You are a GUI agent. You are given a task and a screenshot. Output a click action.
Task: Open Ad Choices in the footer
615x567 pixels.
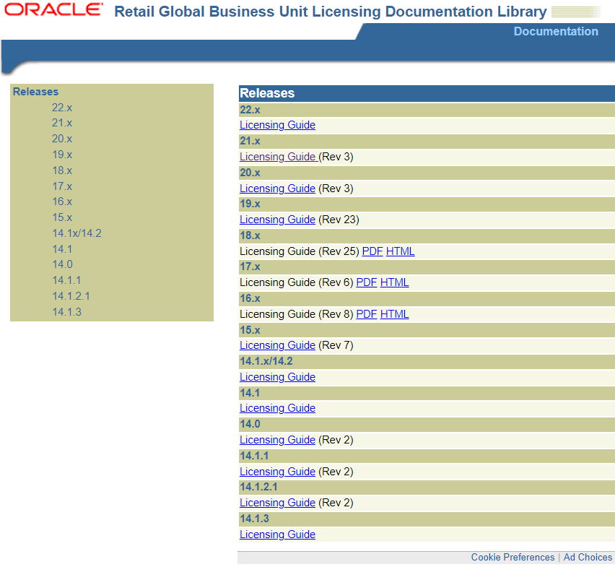[588, 557]
